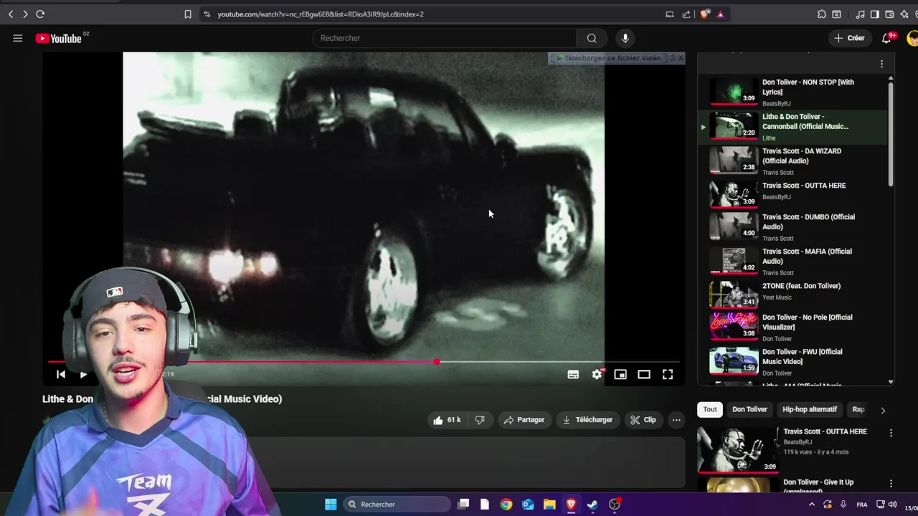Open options for Don Toliver - Give It Up
Viewport: 918px width, 516px height.
(891, 484)
